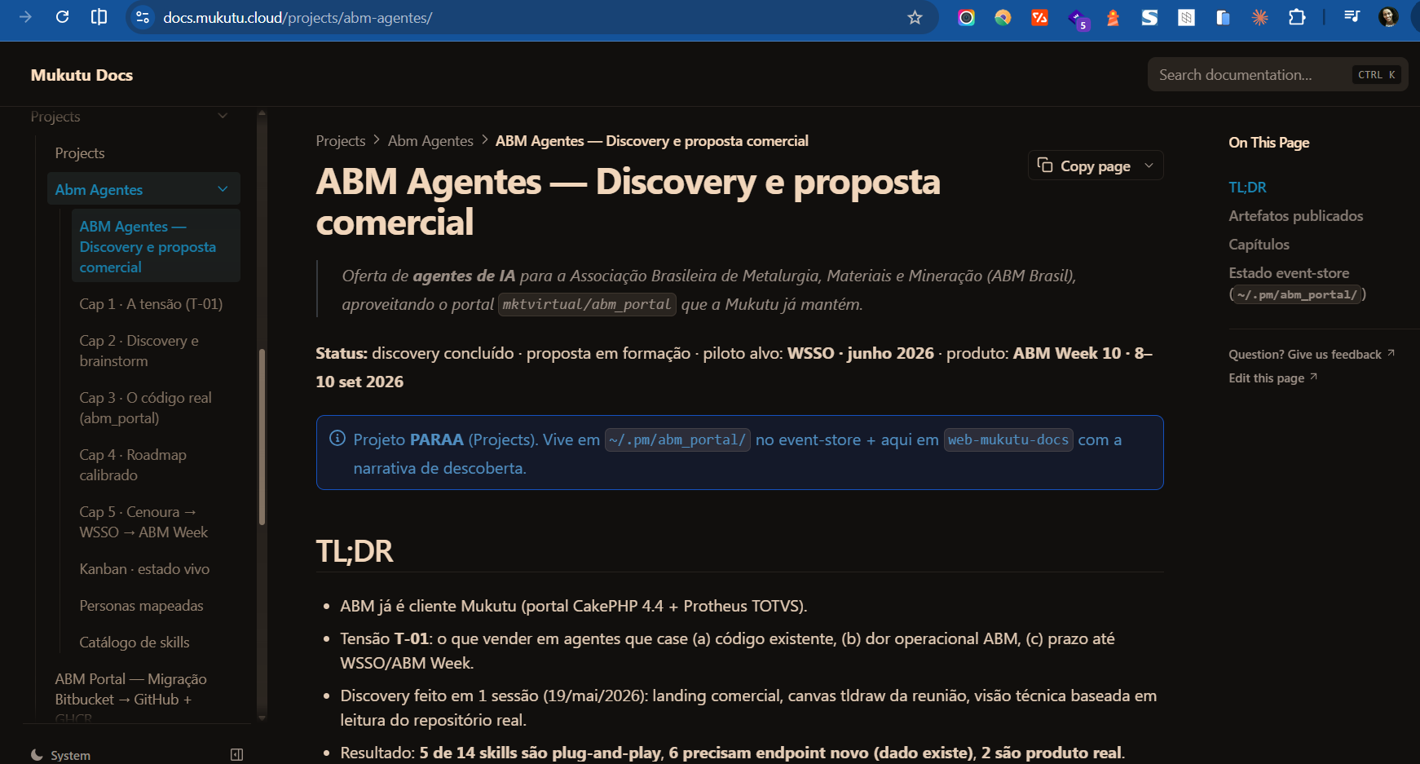The width and height of the screenshot is (1420, 764).
Task: Toggle the System theme switcher
Action: tap(61, 755)
